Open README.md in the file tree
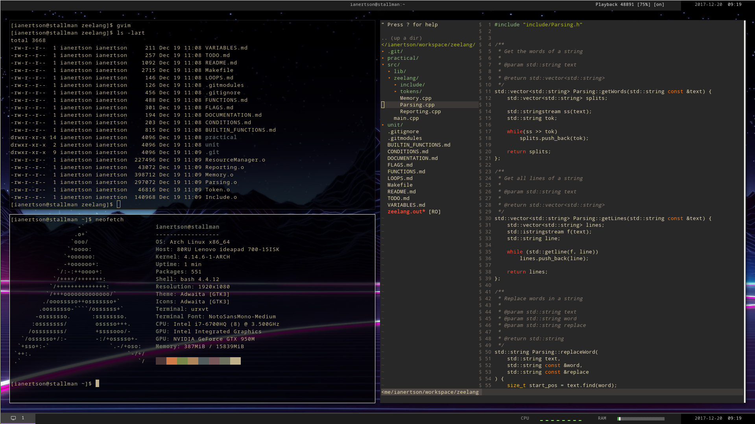This screenshot has height=424, width=755. point(401,192)
